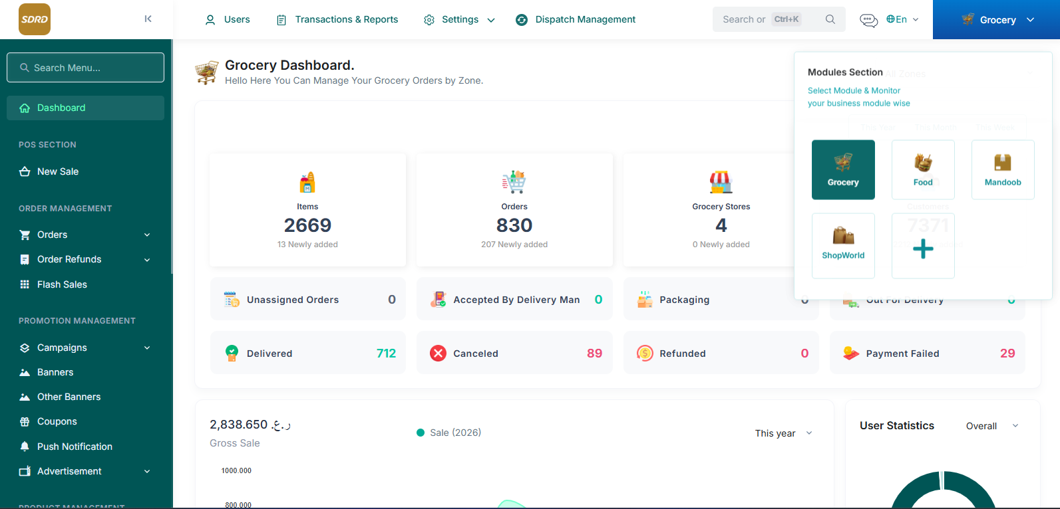Open the Unassigned Orders card
Image resolution: width=1060 pixels, height=509 pixels.
pos(308,300)
